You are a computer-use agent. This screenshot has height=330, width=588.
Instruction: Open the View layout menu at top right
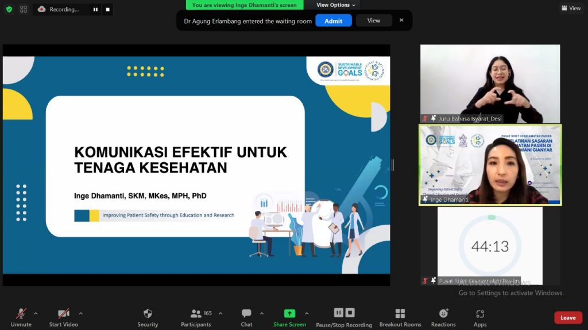pyautogui.click(x=571, y=8)
